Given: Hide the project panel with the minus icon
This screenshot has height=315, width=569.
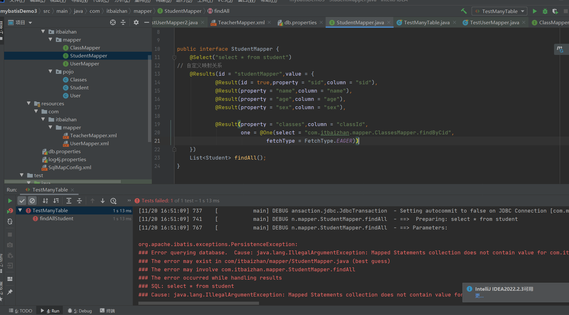Looking at the screenshot, I should [146, 22].
